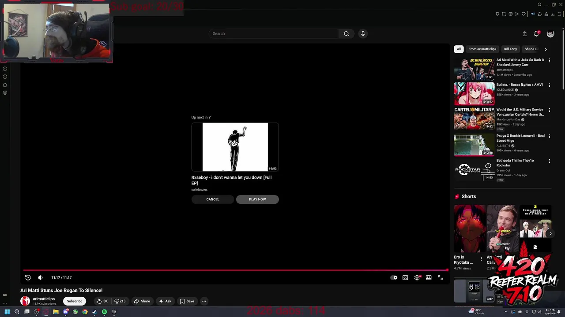Open the menu for Pouya X Boobie Lootaveli video
The height and width of the screenshot is (317, 565).
coord(550,136)
